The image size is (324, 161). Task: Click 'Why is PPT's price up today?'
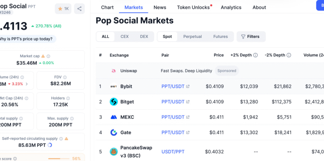coord(26,39)
